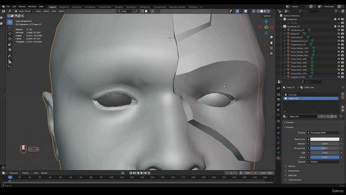The image size is (346, 195).
Task: Select the Eye_mat material slot
Action: (311, 95)
